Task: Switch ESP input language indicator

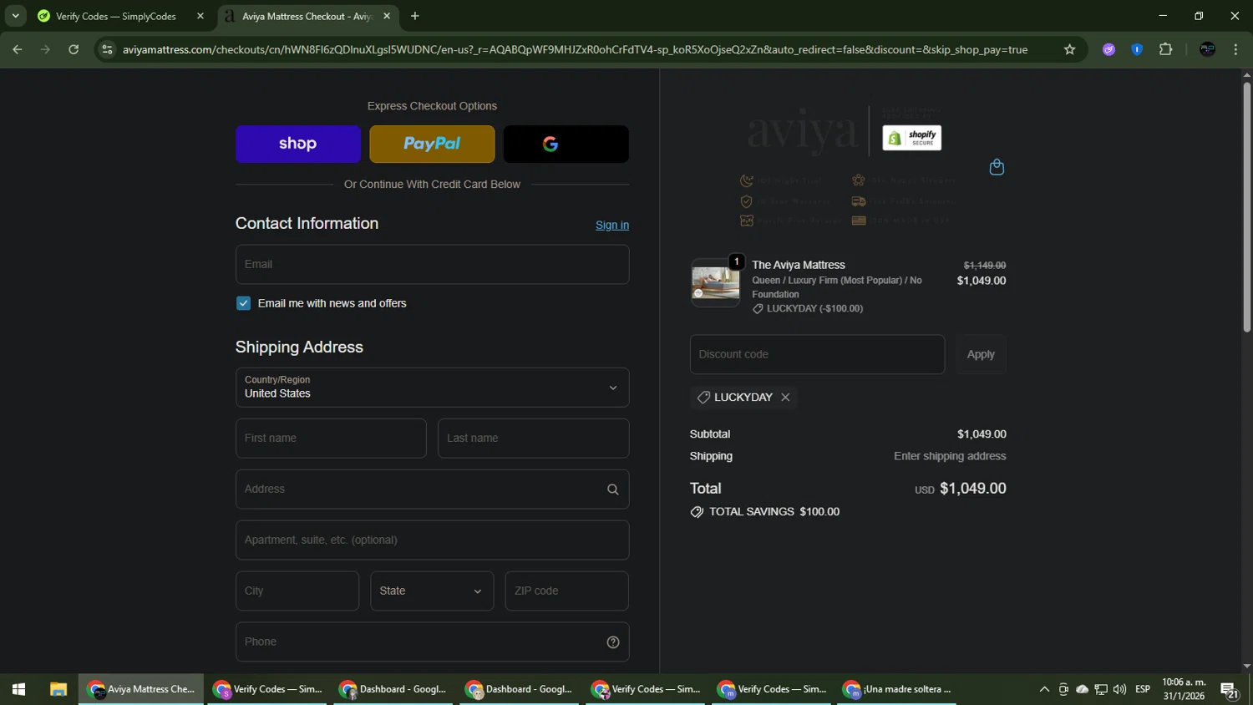Action: pyautogui.click(x=1143, y=689)
